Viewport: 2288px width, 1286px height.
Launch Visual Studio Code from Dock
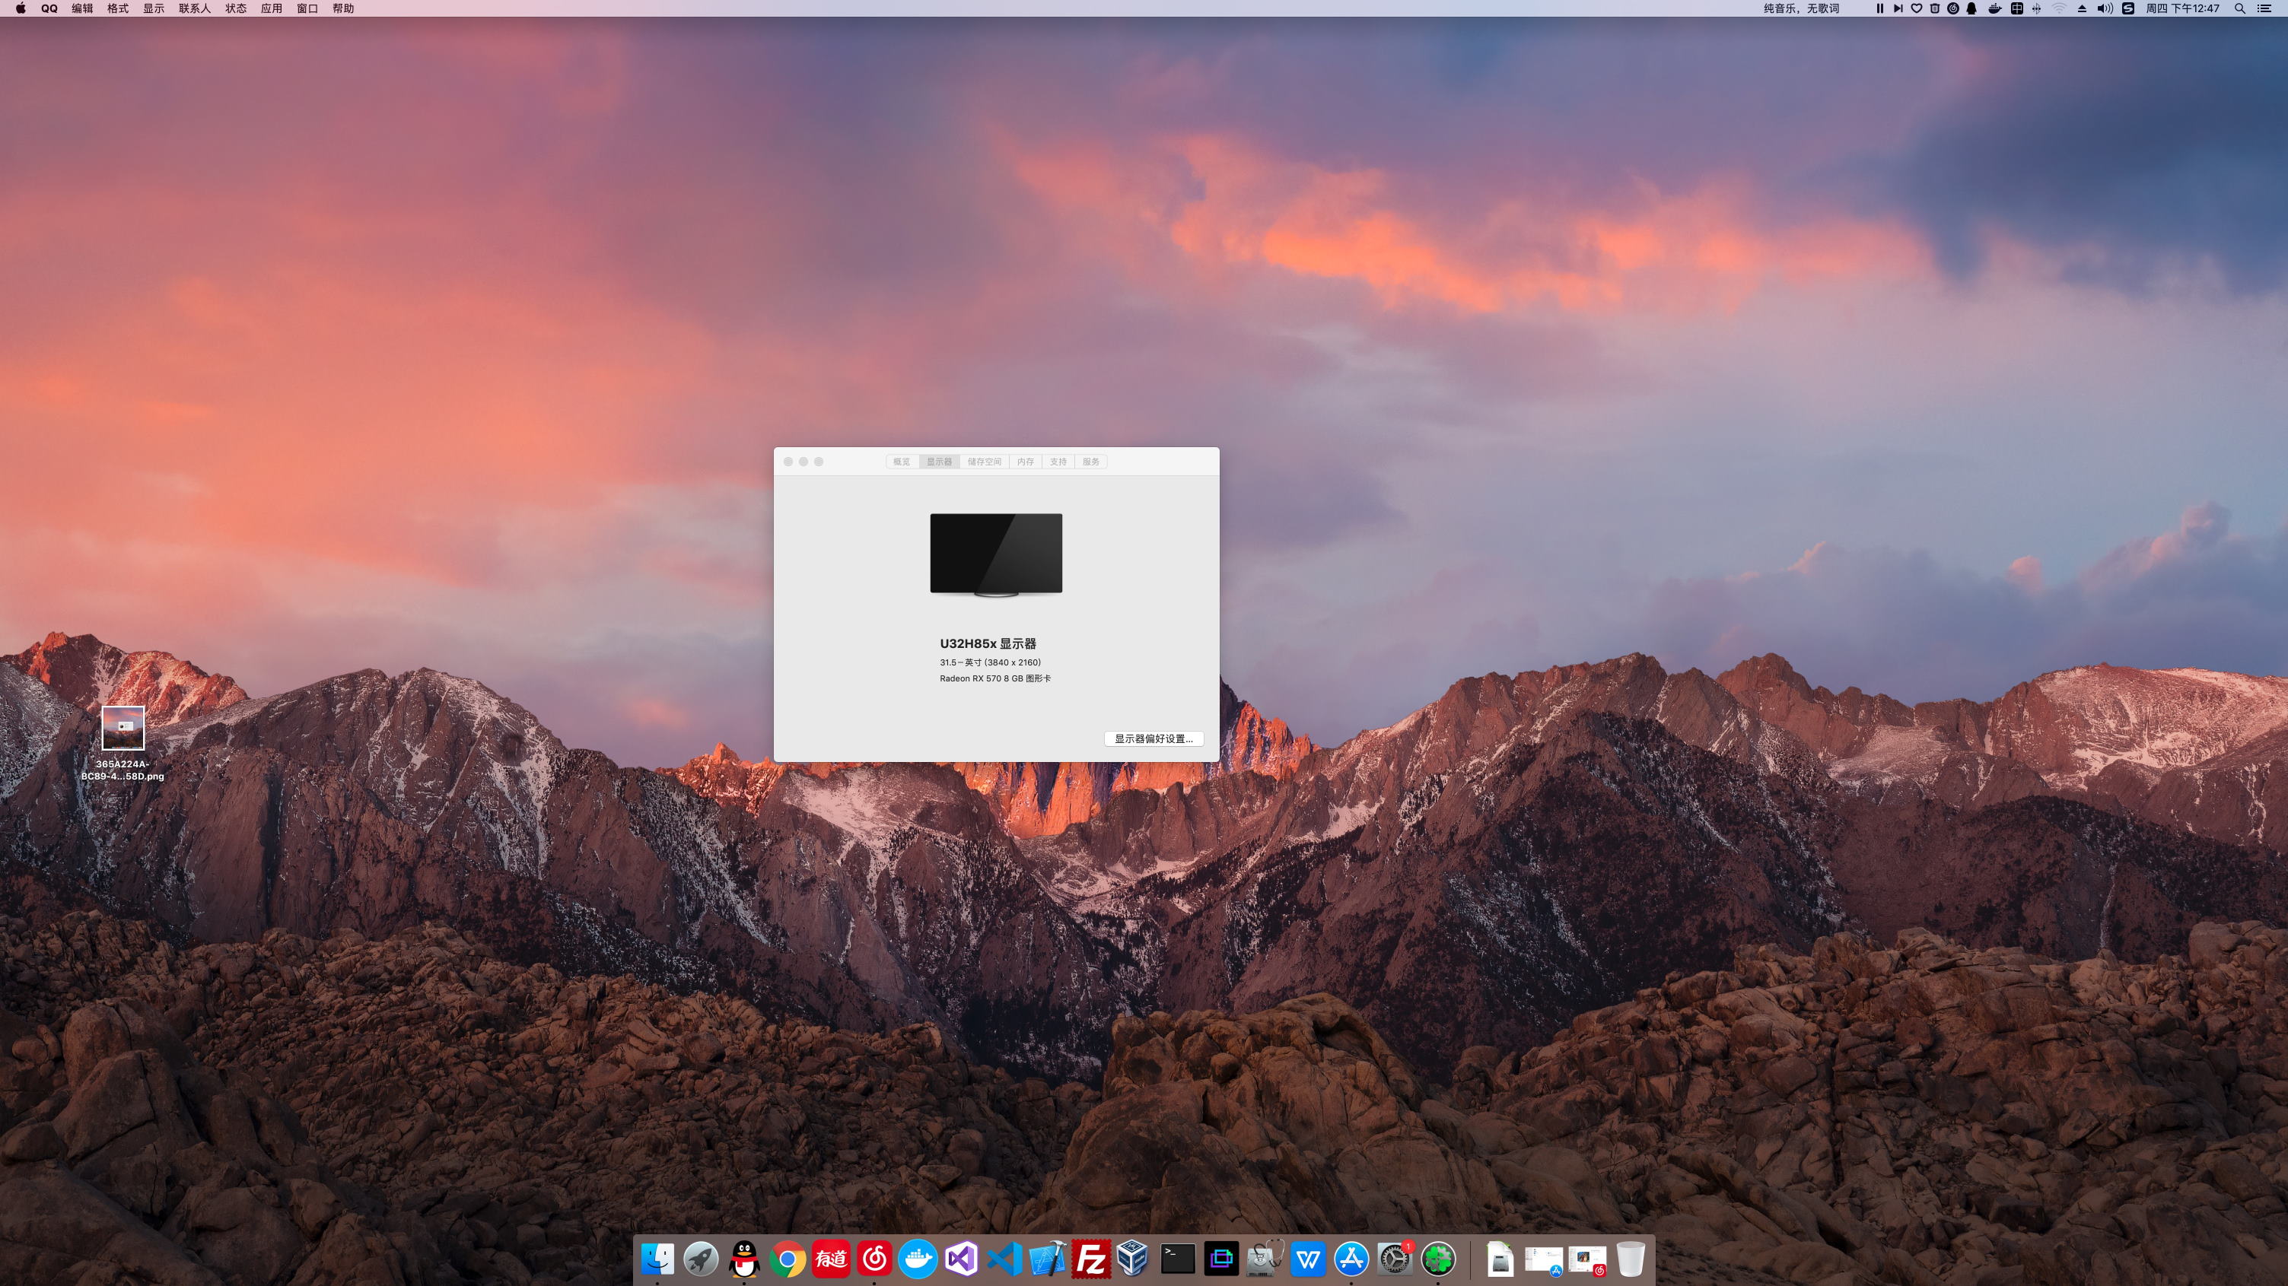tap(1004, 1259)
